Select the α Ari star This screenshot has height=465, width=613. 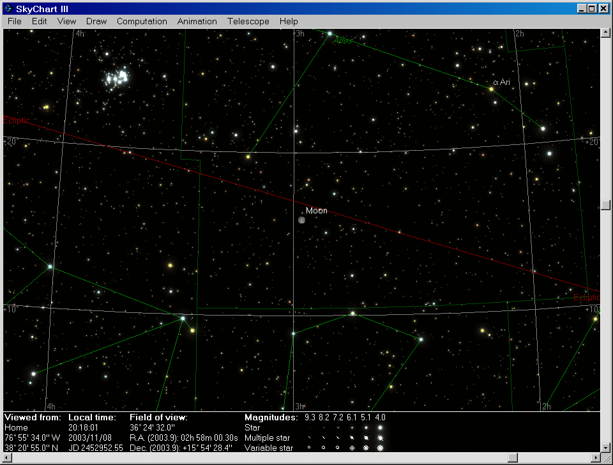click(x=491, y=89)
